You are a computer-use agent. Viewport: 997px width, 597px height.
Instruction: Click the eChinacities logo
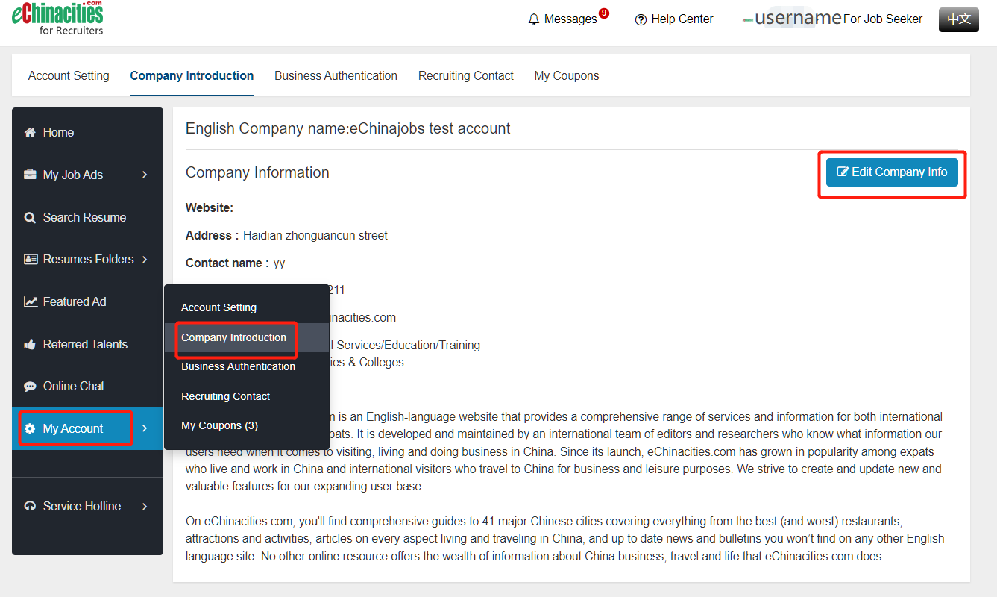[57, 19]
